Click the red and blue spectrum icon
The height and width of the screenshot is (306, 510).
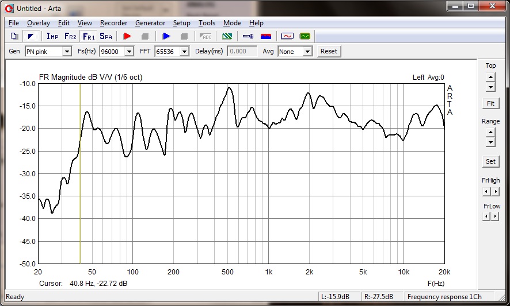tap(266, 36)
